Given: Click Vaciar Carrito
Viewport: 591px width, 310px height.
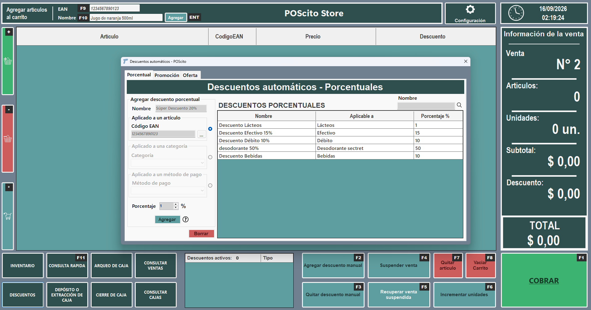Looking at the screenshot, I should (x=481, y=266).
